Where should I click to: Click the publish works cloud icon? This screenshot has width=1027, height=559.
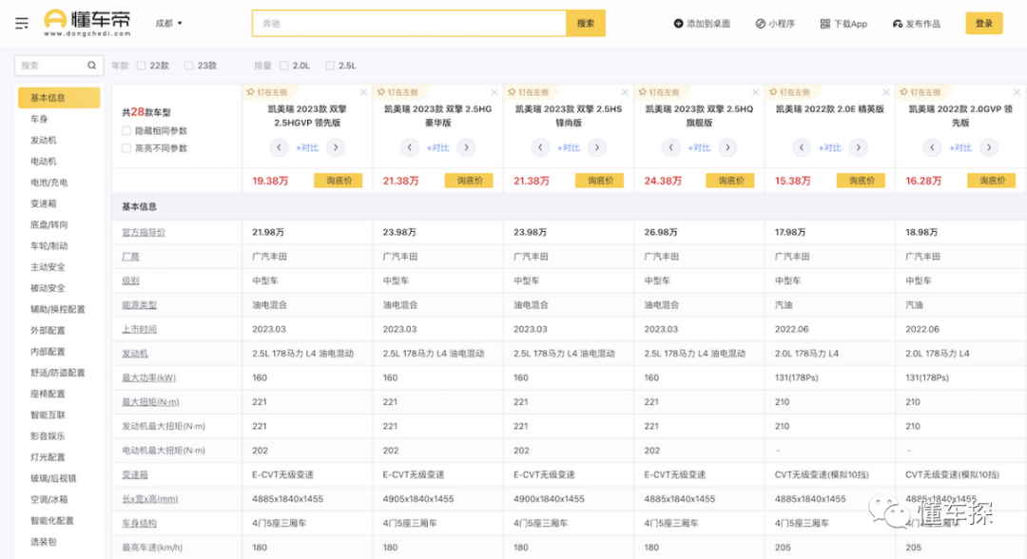[x=898, y=24]
